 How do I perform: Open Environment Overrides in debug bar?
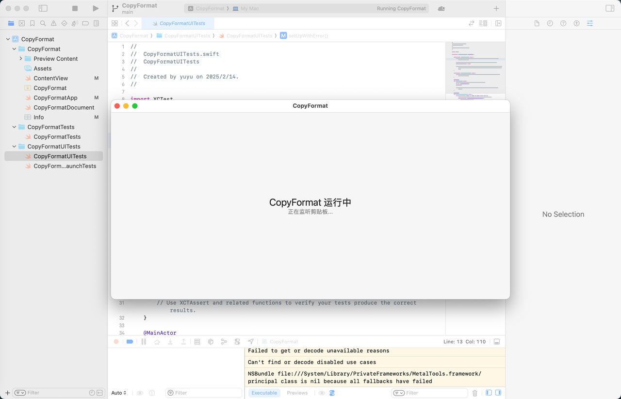[237, 342]
